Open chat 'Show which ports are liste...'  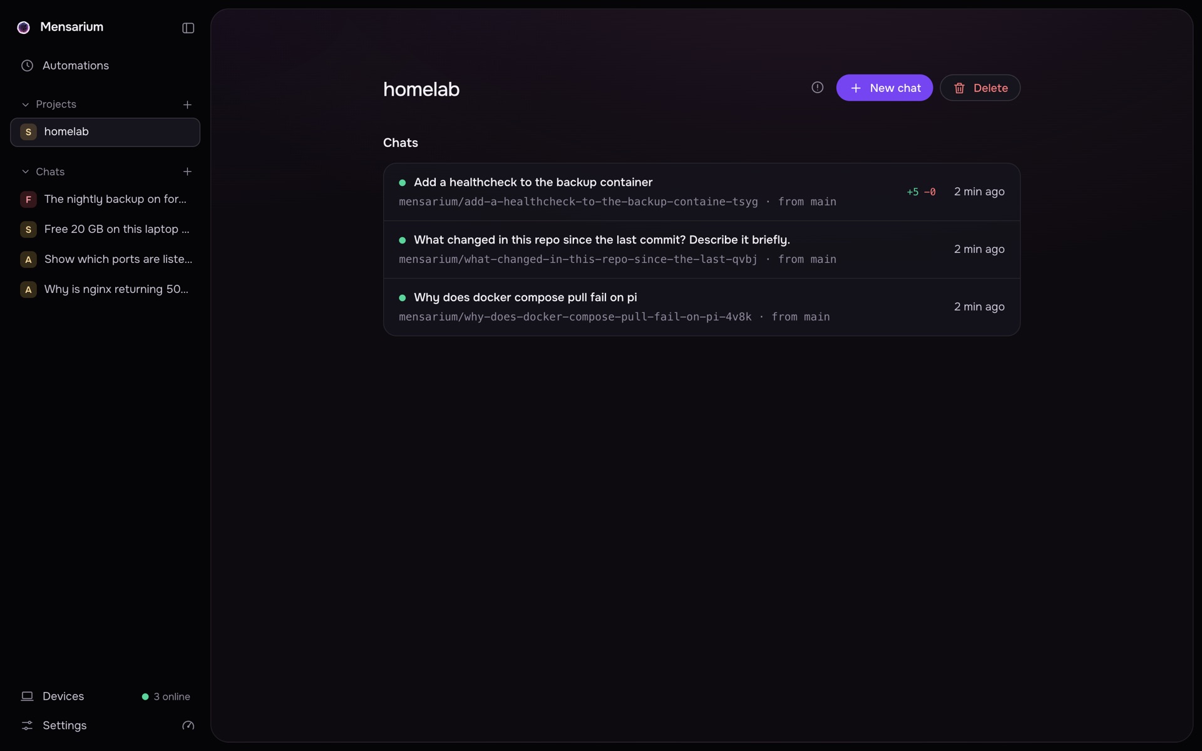point(105,260)
